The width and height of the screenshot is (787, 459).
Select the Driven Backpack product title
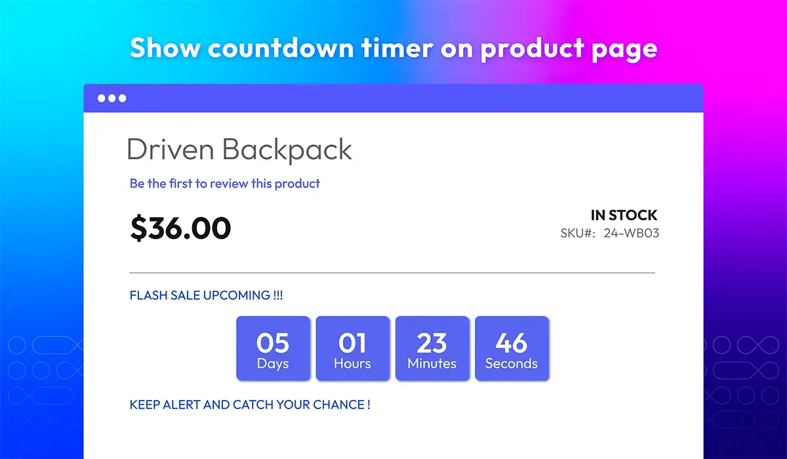click(x=239, y=150)
